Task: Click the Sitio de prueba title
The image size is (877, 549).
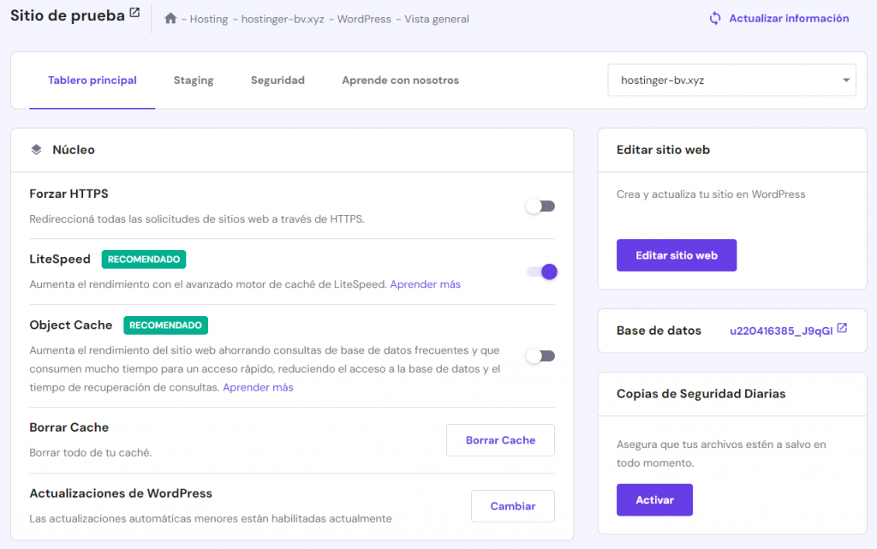Action: 67,15
